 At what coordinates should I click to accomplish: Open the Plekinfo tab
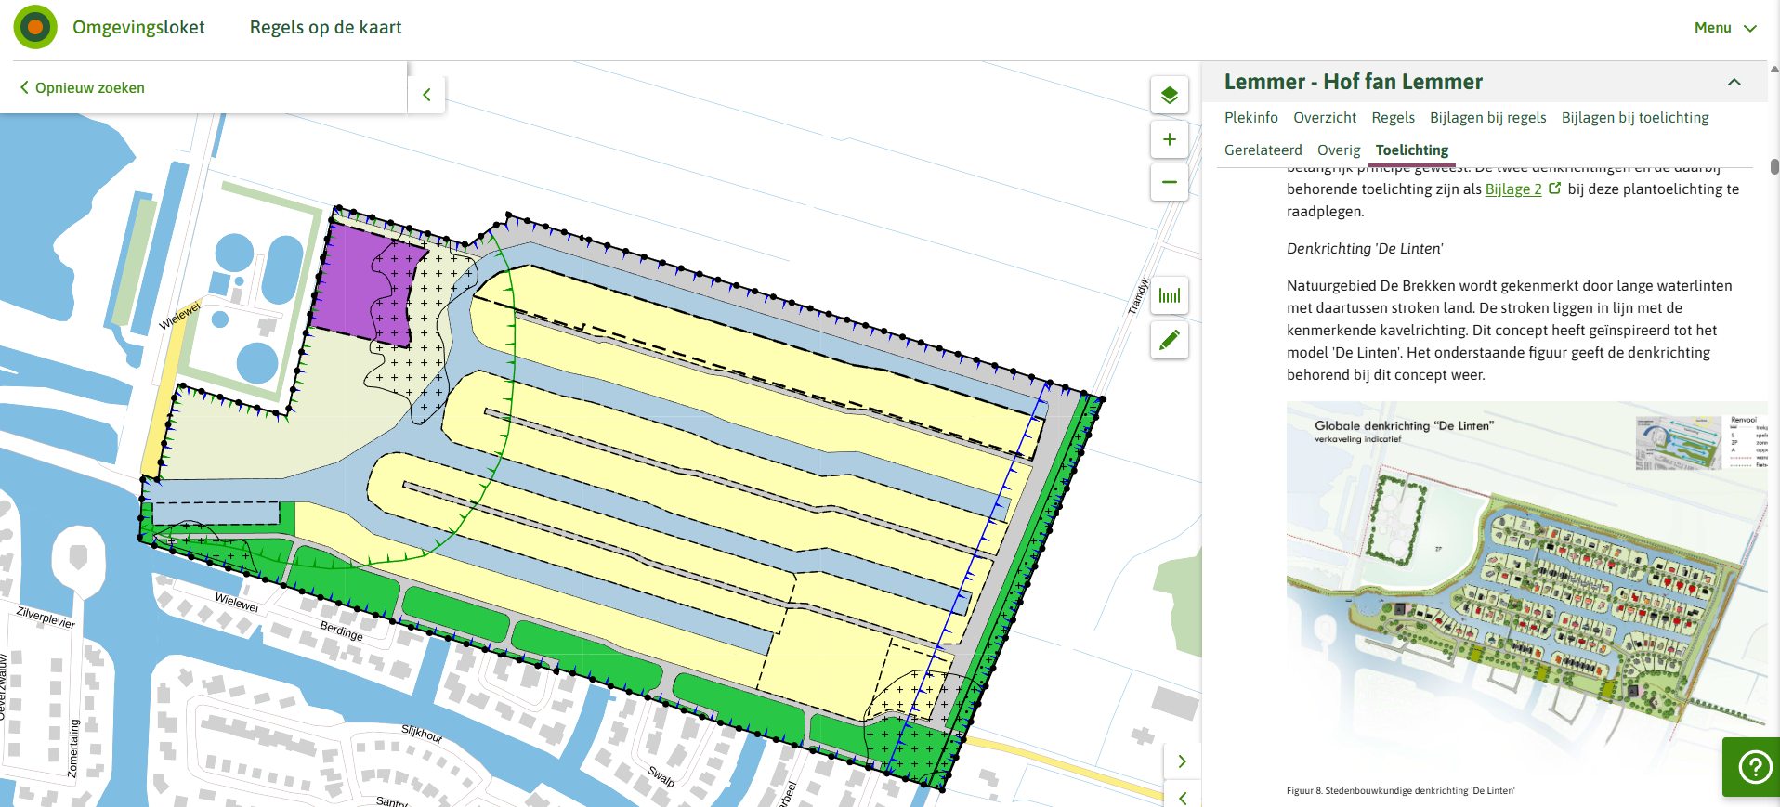click(x=1250, y=118)
